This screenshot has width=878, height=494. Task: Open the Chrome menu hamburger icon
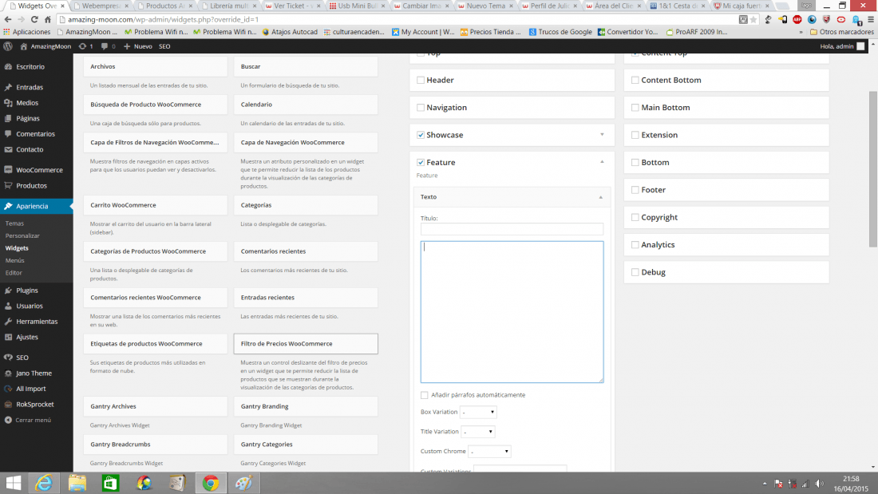[x=871, y=19]
